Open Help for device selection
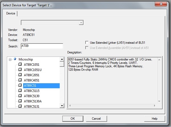 [154, 118]
